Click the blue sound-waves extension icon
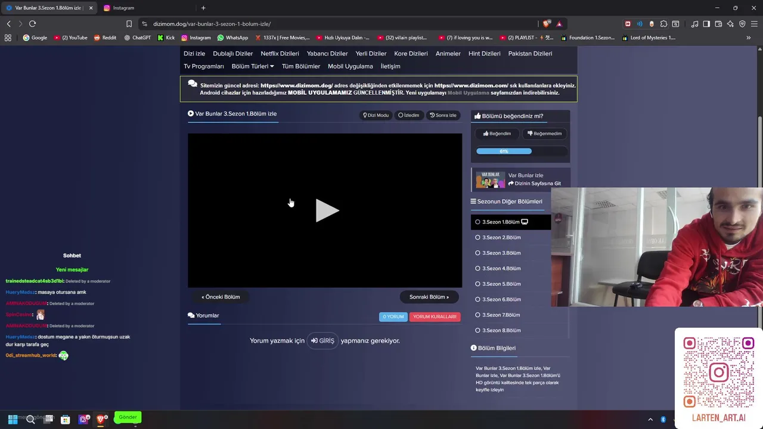This screenshot has width=763, height=429. (640, 24)
